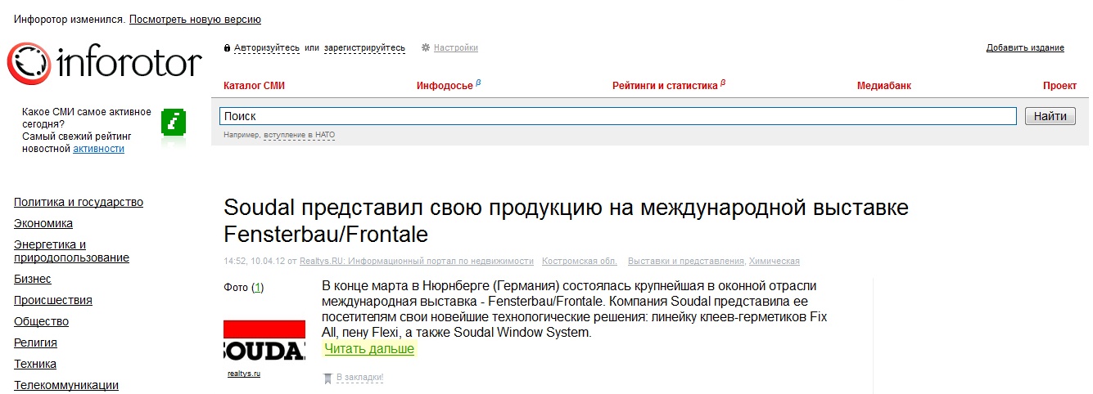This screenshot has height=394, width=1093.
Task: Click realtys.ru caption under the logo
Action: point(244,374)
